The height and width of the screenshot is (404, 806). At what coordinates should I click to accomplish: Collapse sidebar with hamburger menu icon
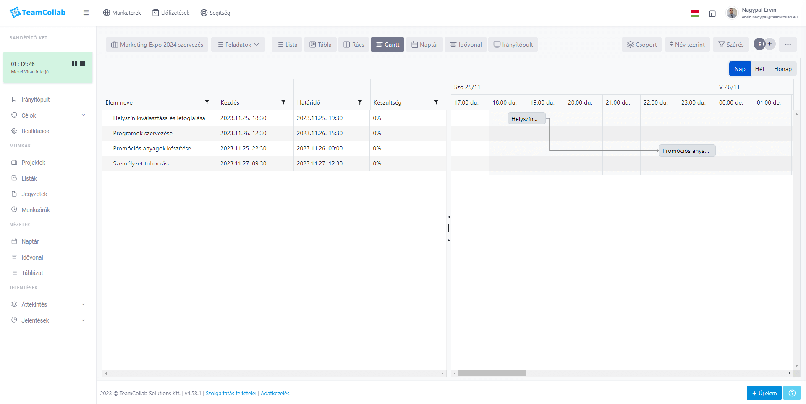[x=86, y=13]
